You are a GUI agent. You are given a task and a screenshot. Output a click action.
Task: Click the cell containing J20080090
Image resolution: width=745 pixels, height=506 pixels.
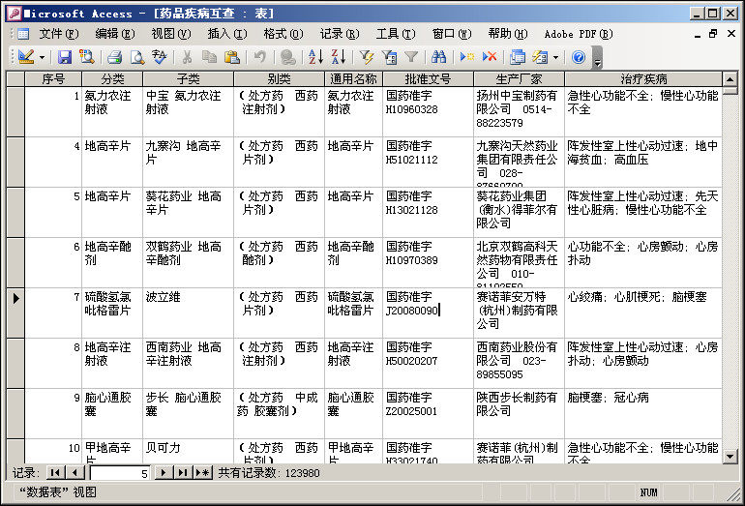[x=428, y=313]
